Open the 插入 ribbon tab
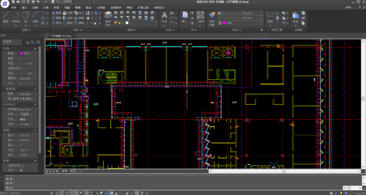The height and width of the screenshot is (195, 366). tap(24, 8)
